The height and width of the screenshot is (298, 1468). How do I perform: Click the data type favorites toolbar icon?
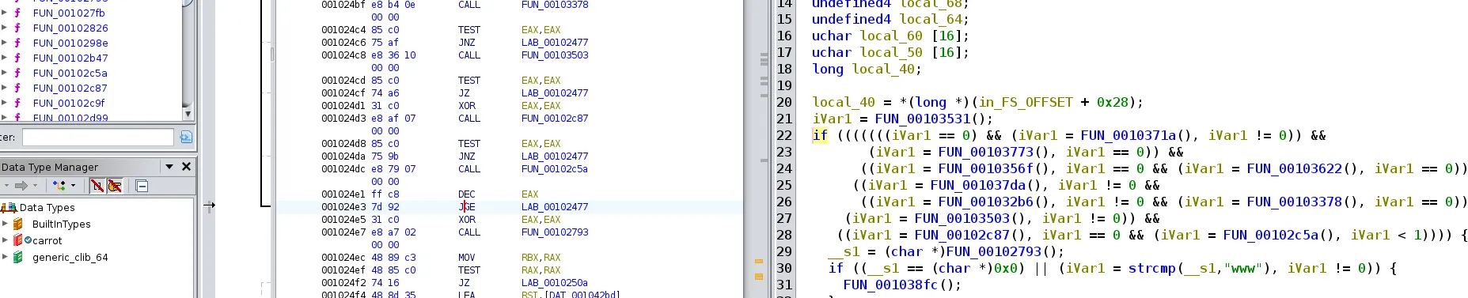click(59, 186)
